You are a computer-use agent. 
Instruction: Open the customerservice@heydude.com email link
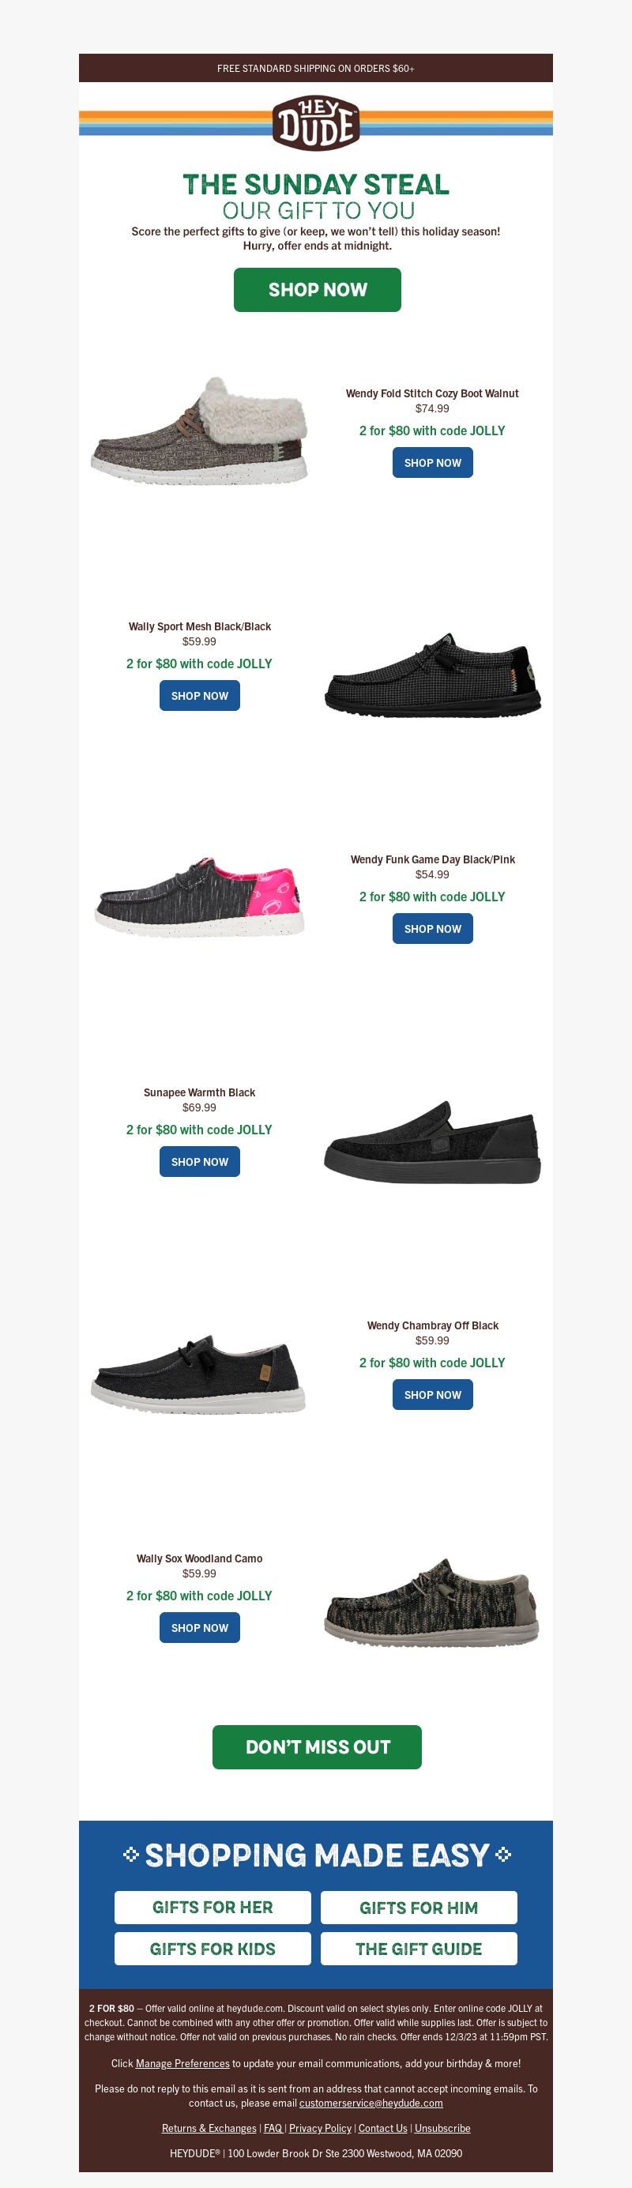pyautogui.click(x=371, y=2102)
